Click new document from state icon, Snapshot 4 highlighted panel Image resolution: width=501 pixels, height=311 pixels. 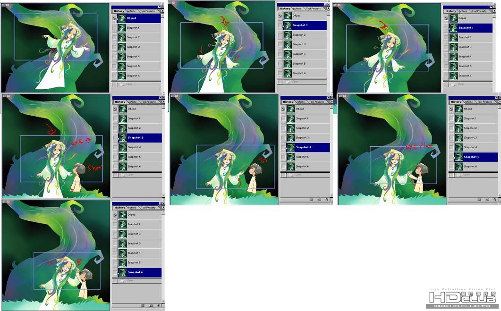[311, 200]
